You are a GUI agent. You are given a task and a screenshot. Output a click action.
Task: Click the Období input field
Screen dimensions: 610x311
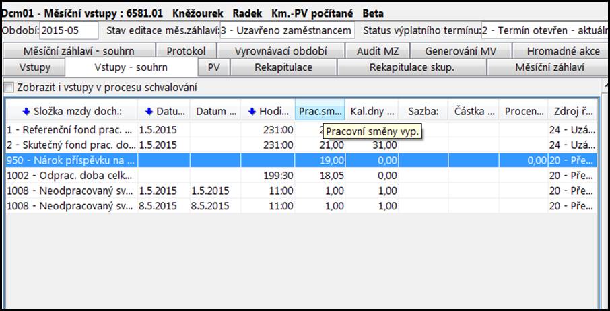pyautogui.click(x=69, y=31)
